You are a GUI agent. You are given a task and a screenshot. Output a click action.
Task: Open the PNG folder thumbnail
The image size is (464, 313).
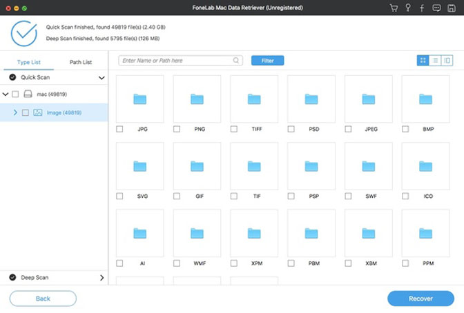(197, 99)
